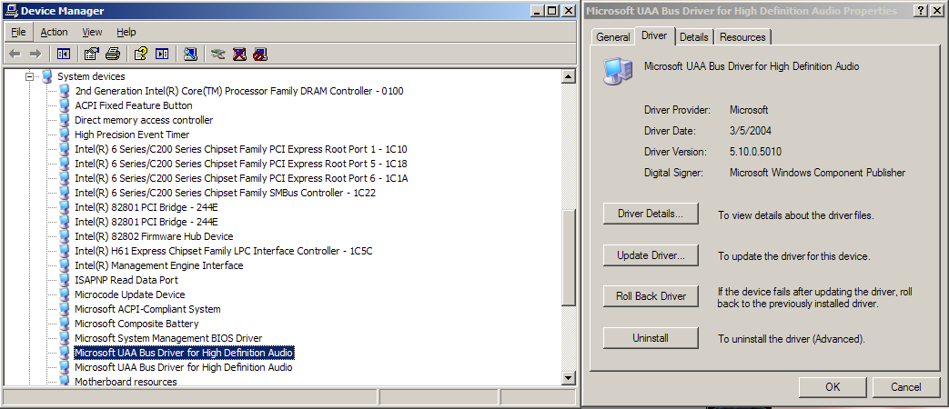
Task: Select the SMBus Controller - 1C22 device
Action: (226, 193)
